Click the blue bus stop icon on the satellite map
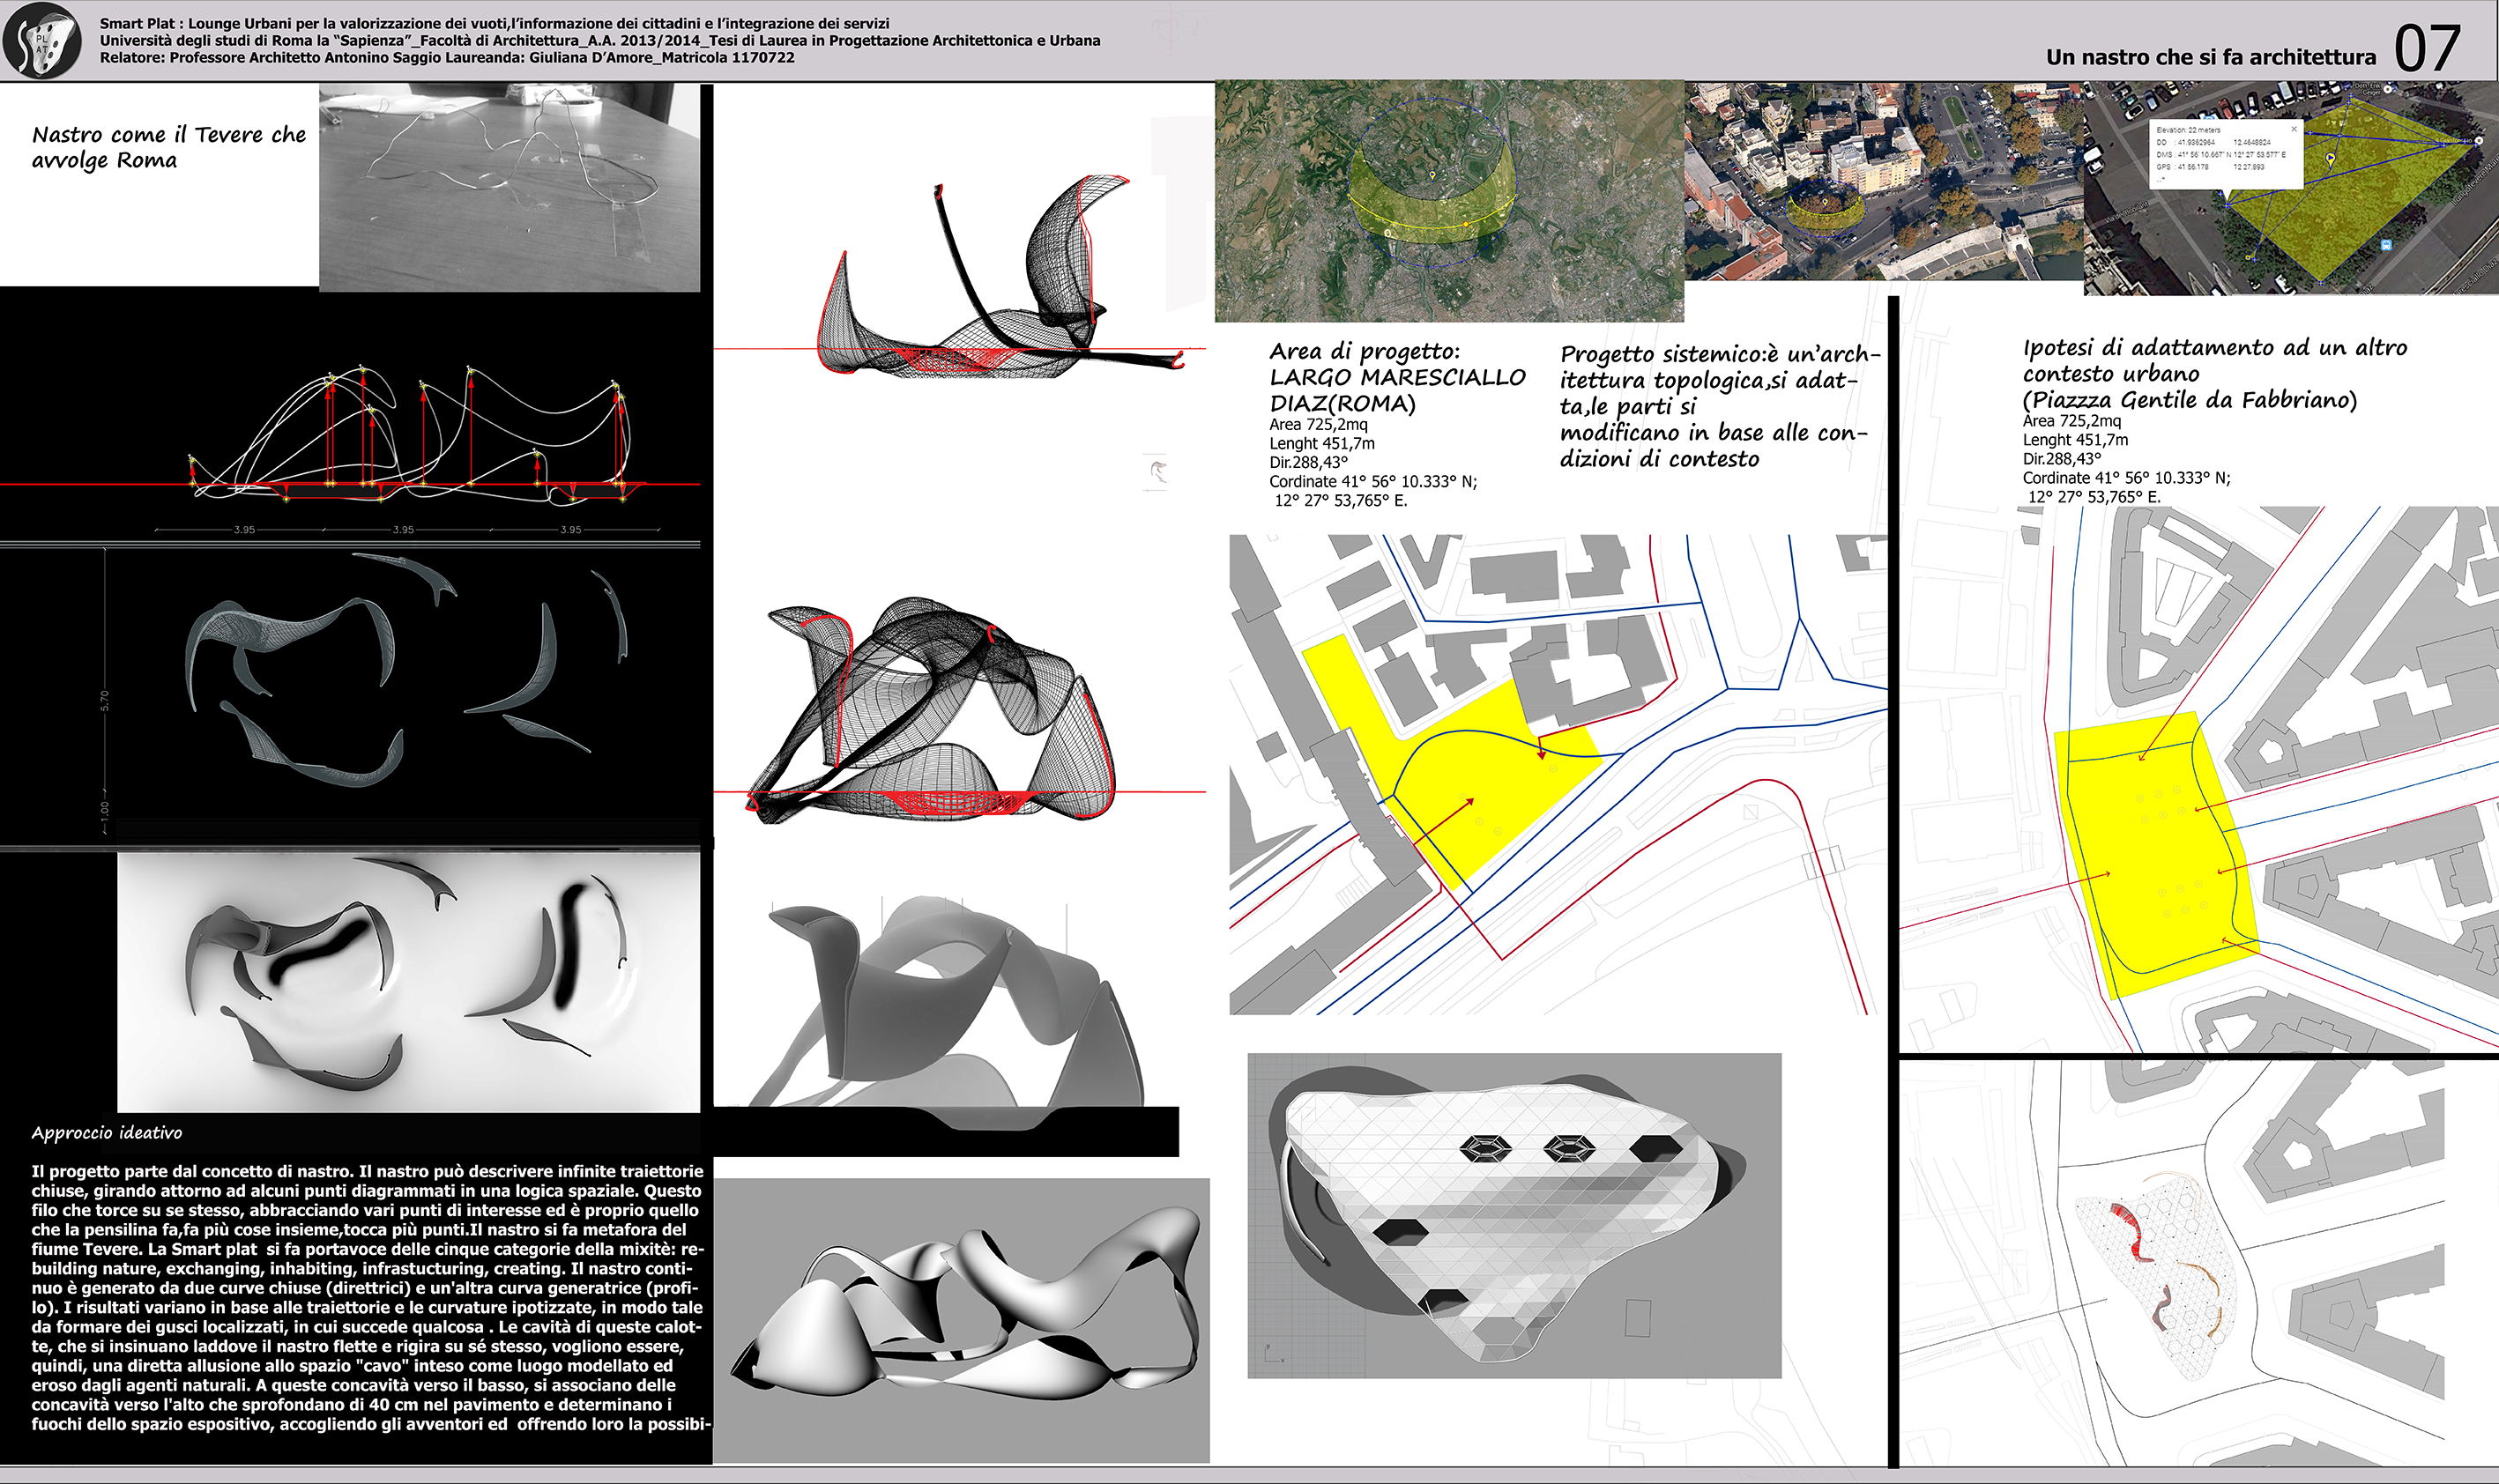 coord(2386,246)
